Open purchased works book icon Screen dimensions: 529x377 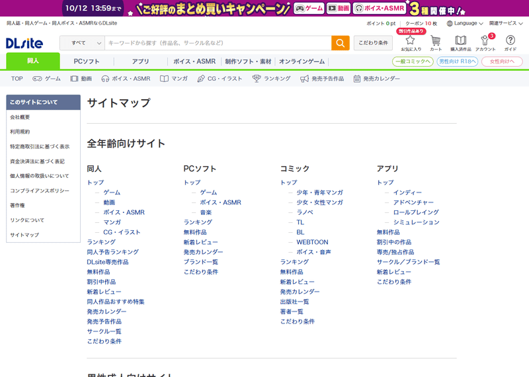(x=460, y=40)
